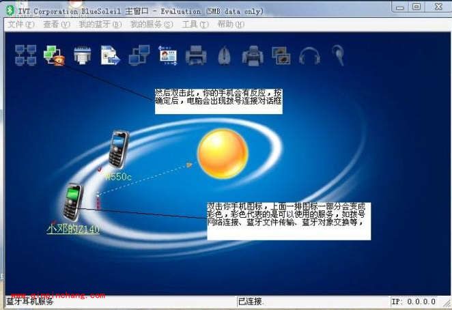Click the Personal Area Networking service icon
Screen dimensions: 452x310
(x=26, y=54)
